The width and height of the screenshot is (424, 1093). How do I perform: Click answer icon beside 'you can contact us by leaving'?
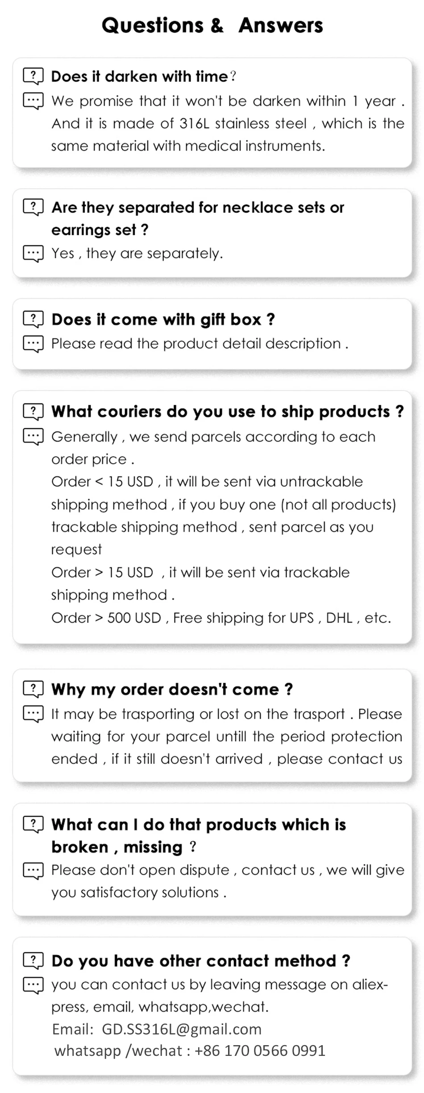[33, 985]
